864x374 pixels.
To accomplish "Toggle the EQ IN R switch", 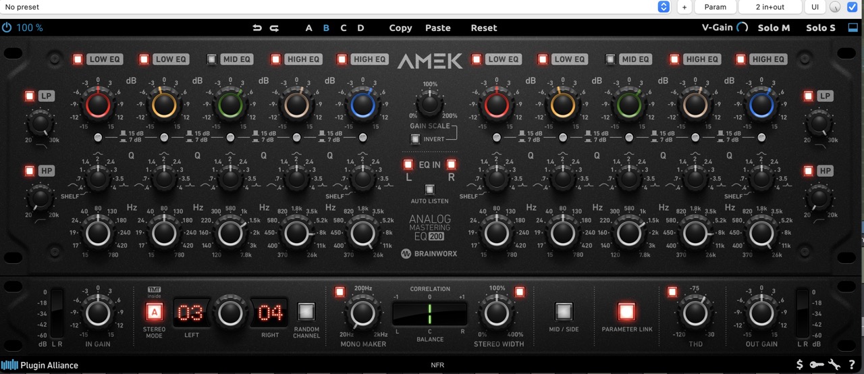I will coord(451,164).
